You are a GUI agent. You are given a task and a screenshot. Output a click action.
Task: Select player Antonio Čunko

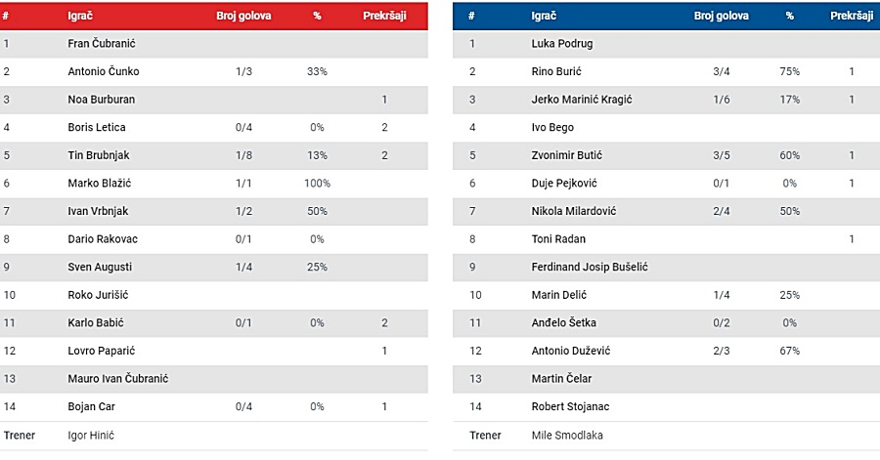pyautogui.click(x=104, y=71)
